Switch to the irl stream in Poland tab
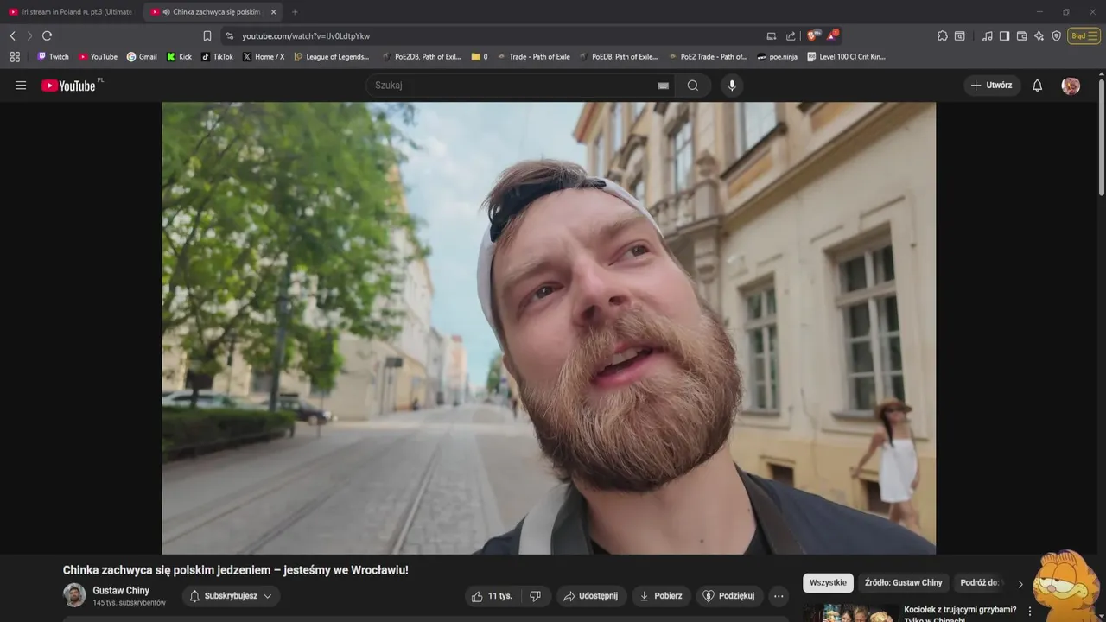The image size is (1106, 622). [x=71, y=12]
